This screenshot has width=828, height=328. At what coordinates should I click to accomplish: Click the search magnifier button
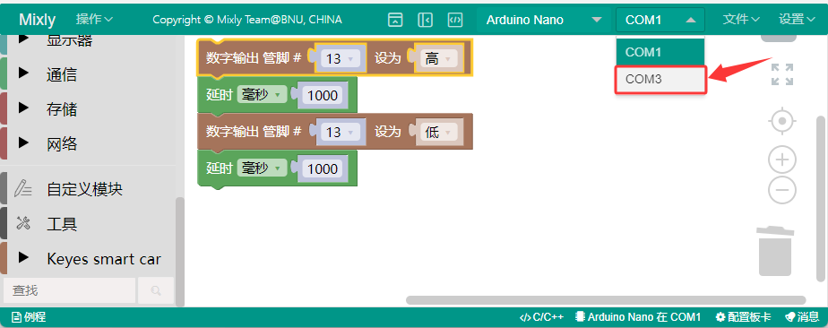click(156, 290)
